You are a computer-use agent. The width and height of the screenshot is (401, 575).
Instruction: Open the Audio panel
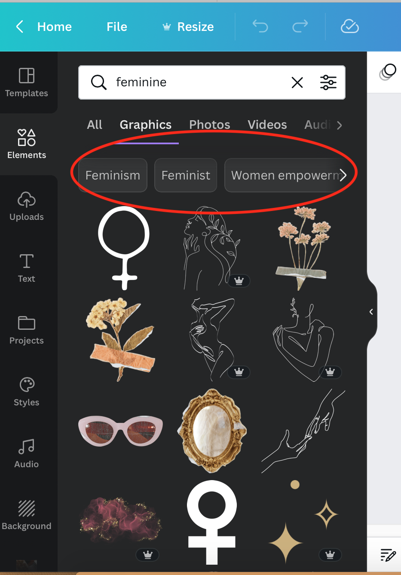(x=27, y=453)
